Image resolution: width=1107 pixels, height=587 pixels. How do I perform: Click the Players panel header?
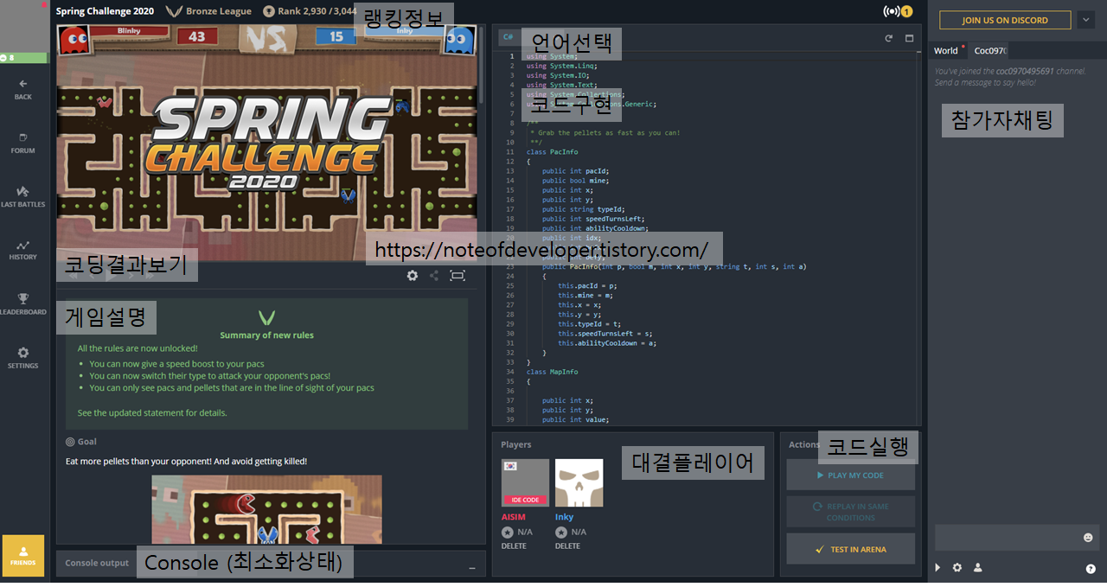click(516, 444)
